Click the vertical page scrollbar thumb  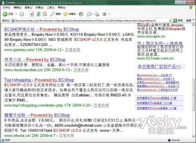194,95
